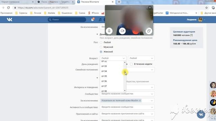The width and height of the screenshot is (216, 121).
Task: Bookmark this page with star icon
Action: [x=207, y=8]
